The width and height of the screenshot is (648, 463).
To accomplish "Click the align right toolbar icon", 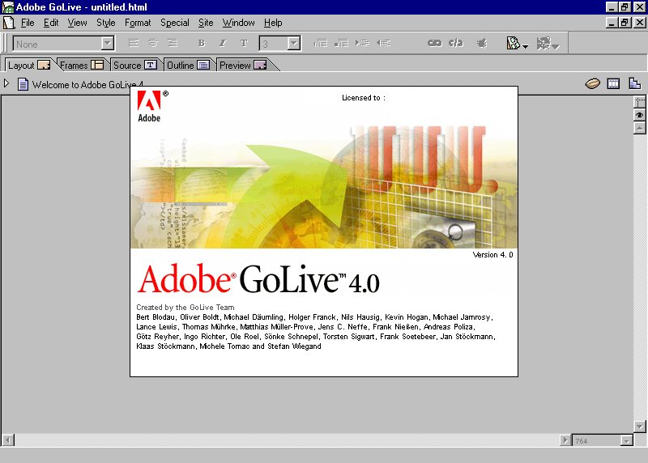I will click(173, 43).
